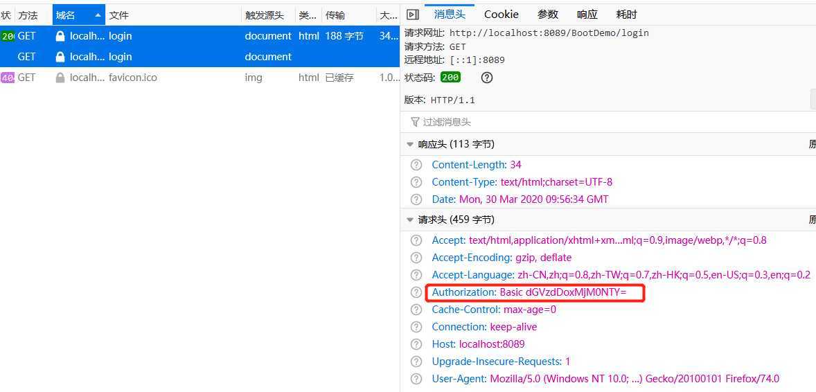Click help icon beside Accept-Encoding header
Viewport: 816px width, 392px height.
[416, 258]
